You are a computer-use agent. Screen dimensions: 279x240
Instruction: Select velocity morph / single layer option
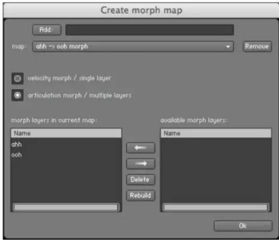point(18,78)
